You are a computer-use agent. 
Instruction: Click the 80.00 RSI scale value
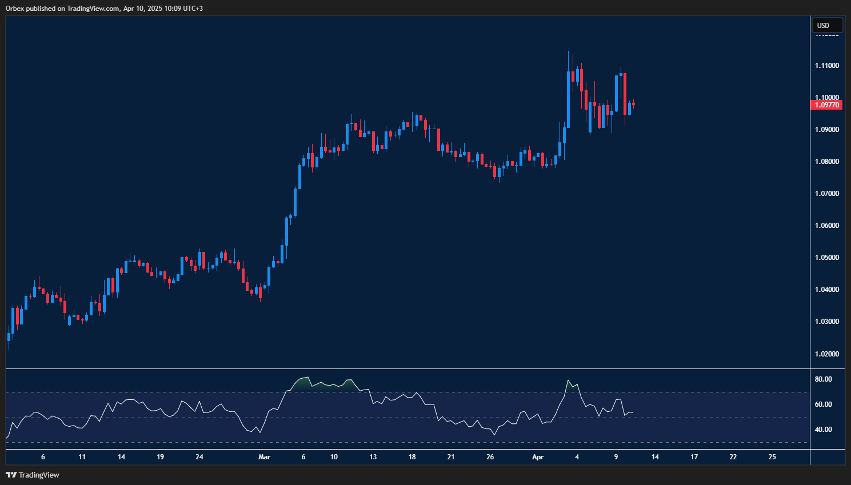[825, 379]
